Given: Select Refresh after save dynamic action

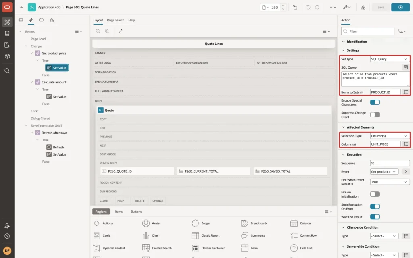Looking at the screenshot, I should click(x=54, y=133).
